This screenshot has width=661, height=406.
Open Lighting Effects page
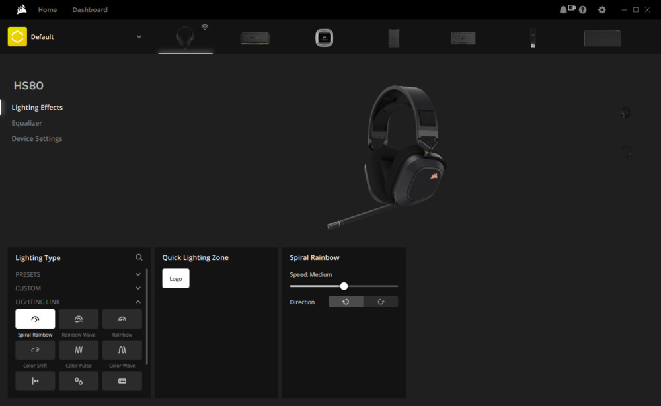tap(37, 108)
